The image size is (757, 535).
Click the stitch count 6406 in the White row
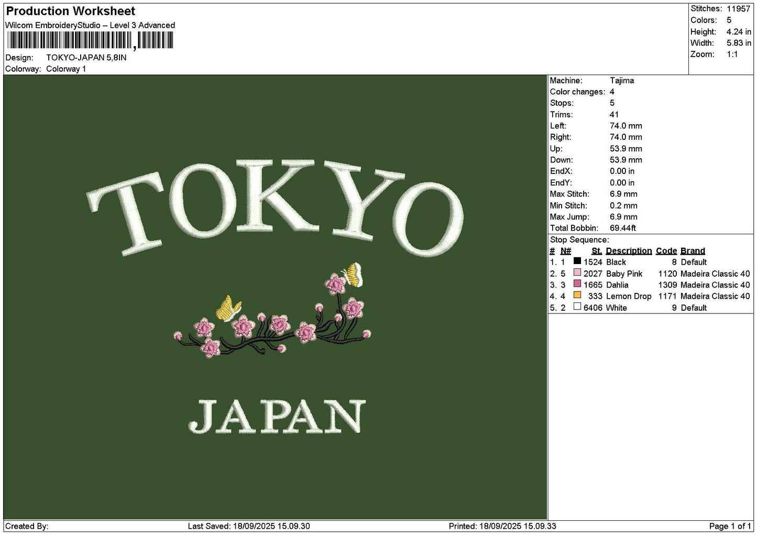tap(593, 308)
